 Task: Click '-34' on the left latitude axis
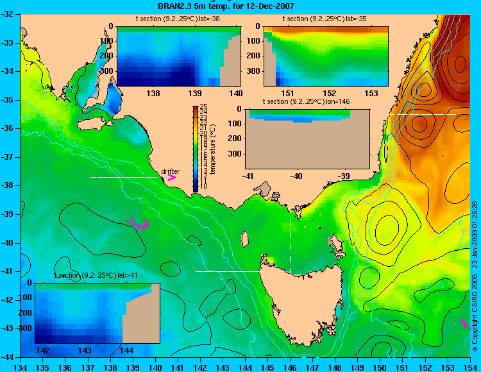tap(8, 71)
